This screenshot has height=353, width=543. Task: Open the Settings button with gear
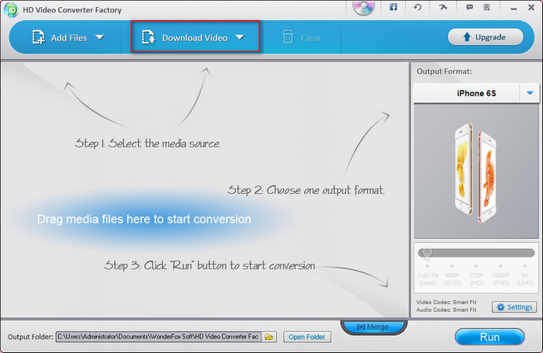514,307
